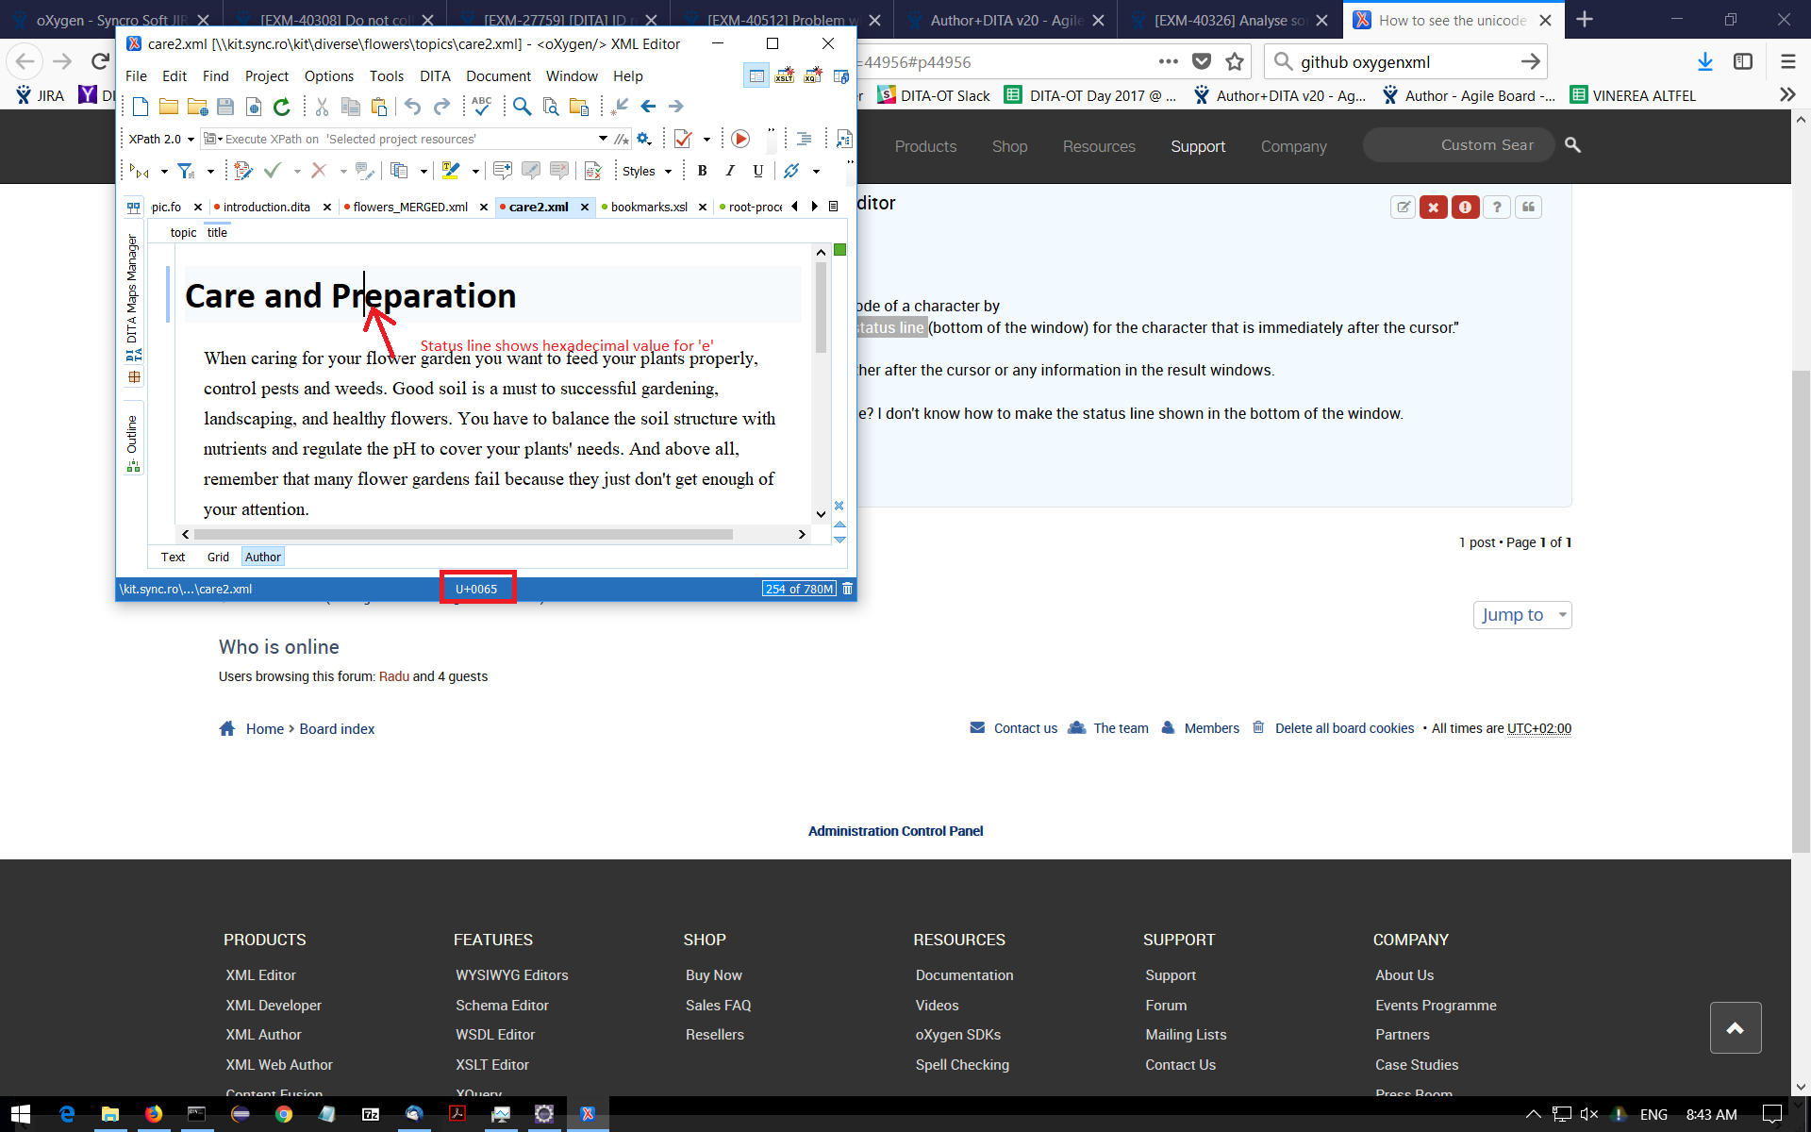This screenshot has width=1811, height=1132.
Task: Open the DITA Maps Manager side panel
Action: point(132,298)
